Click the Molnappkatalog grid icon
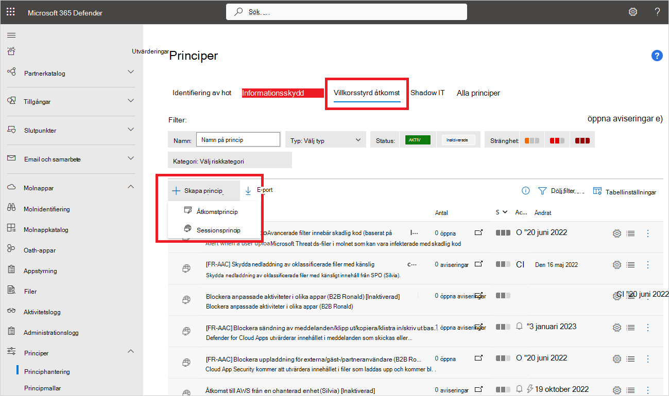Image resolution: width=669 pixels, height=396 pixels. [11, 229]
